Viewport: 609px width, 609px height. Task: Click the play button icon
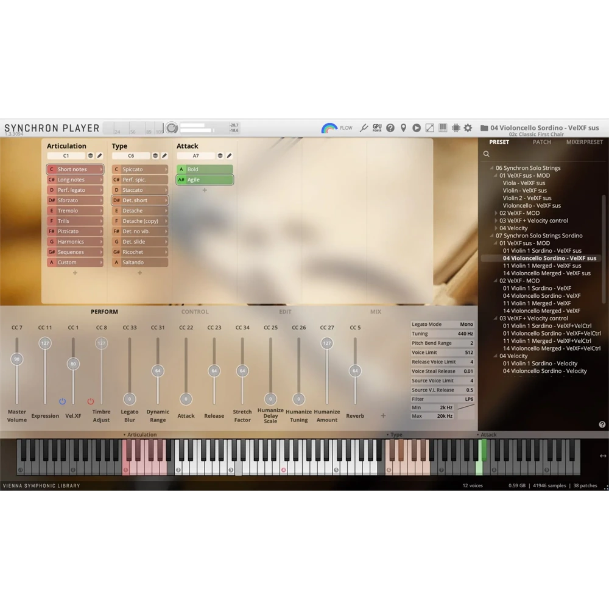[417, 128]
